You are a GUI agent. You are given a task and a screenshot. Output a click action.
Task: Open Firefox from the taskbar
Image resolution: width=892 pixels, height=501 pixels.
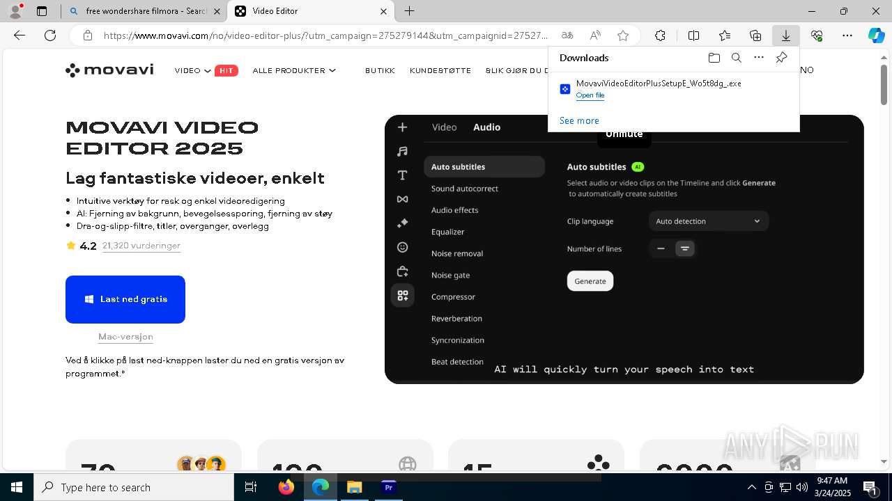[x=286, y=487]
